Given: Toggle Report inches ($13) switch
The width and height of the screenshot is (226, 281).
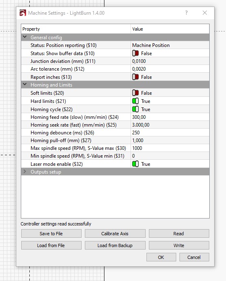Looking at the screenshot, I should (135, 77).
